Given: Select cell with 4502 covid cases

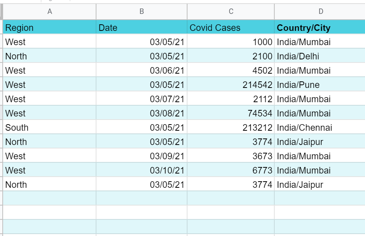Looking at the screenshot, I should (x=231, y=70).
